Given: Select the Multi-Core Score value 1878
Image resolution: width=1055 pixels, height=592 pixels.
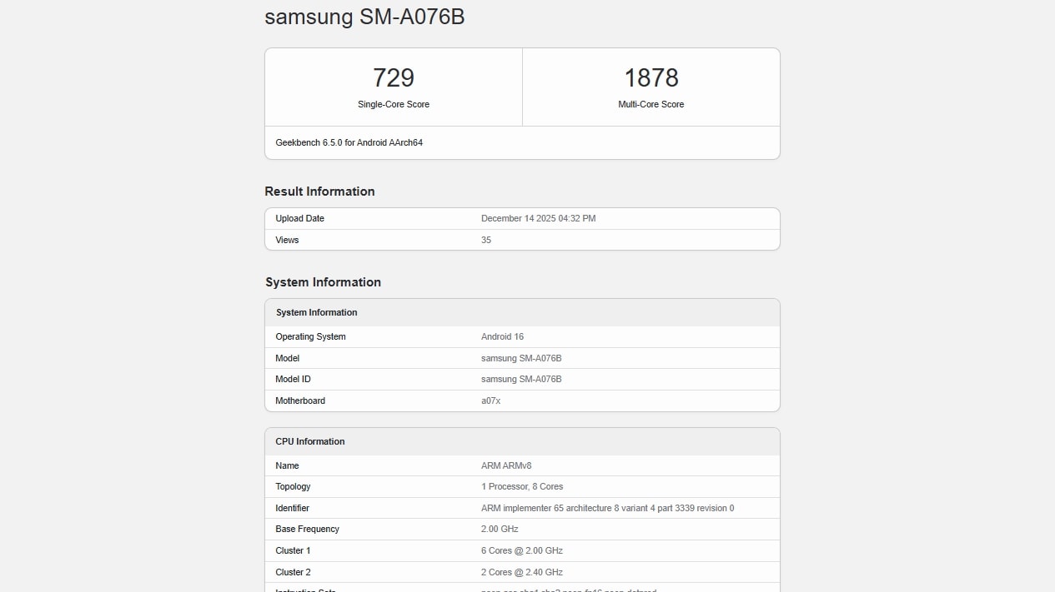Looking at the screenshot, I should pyautogui.click(x=651, y=77).
